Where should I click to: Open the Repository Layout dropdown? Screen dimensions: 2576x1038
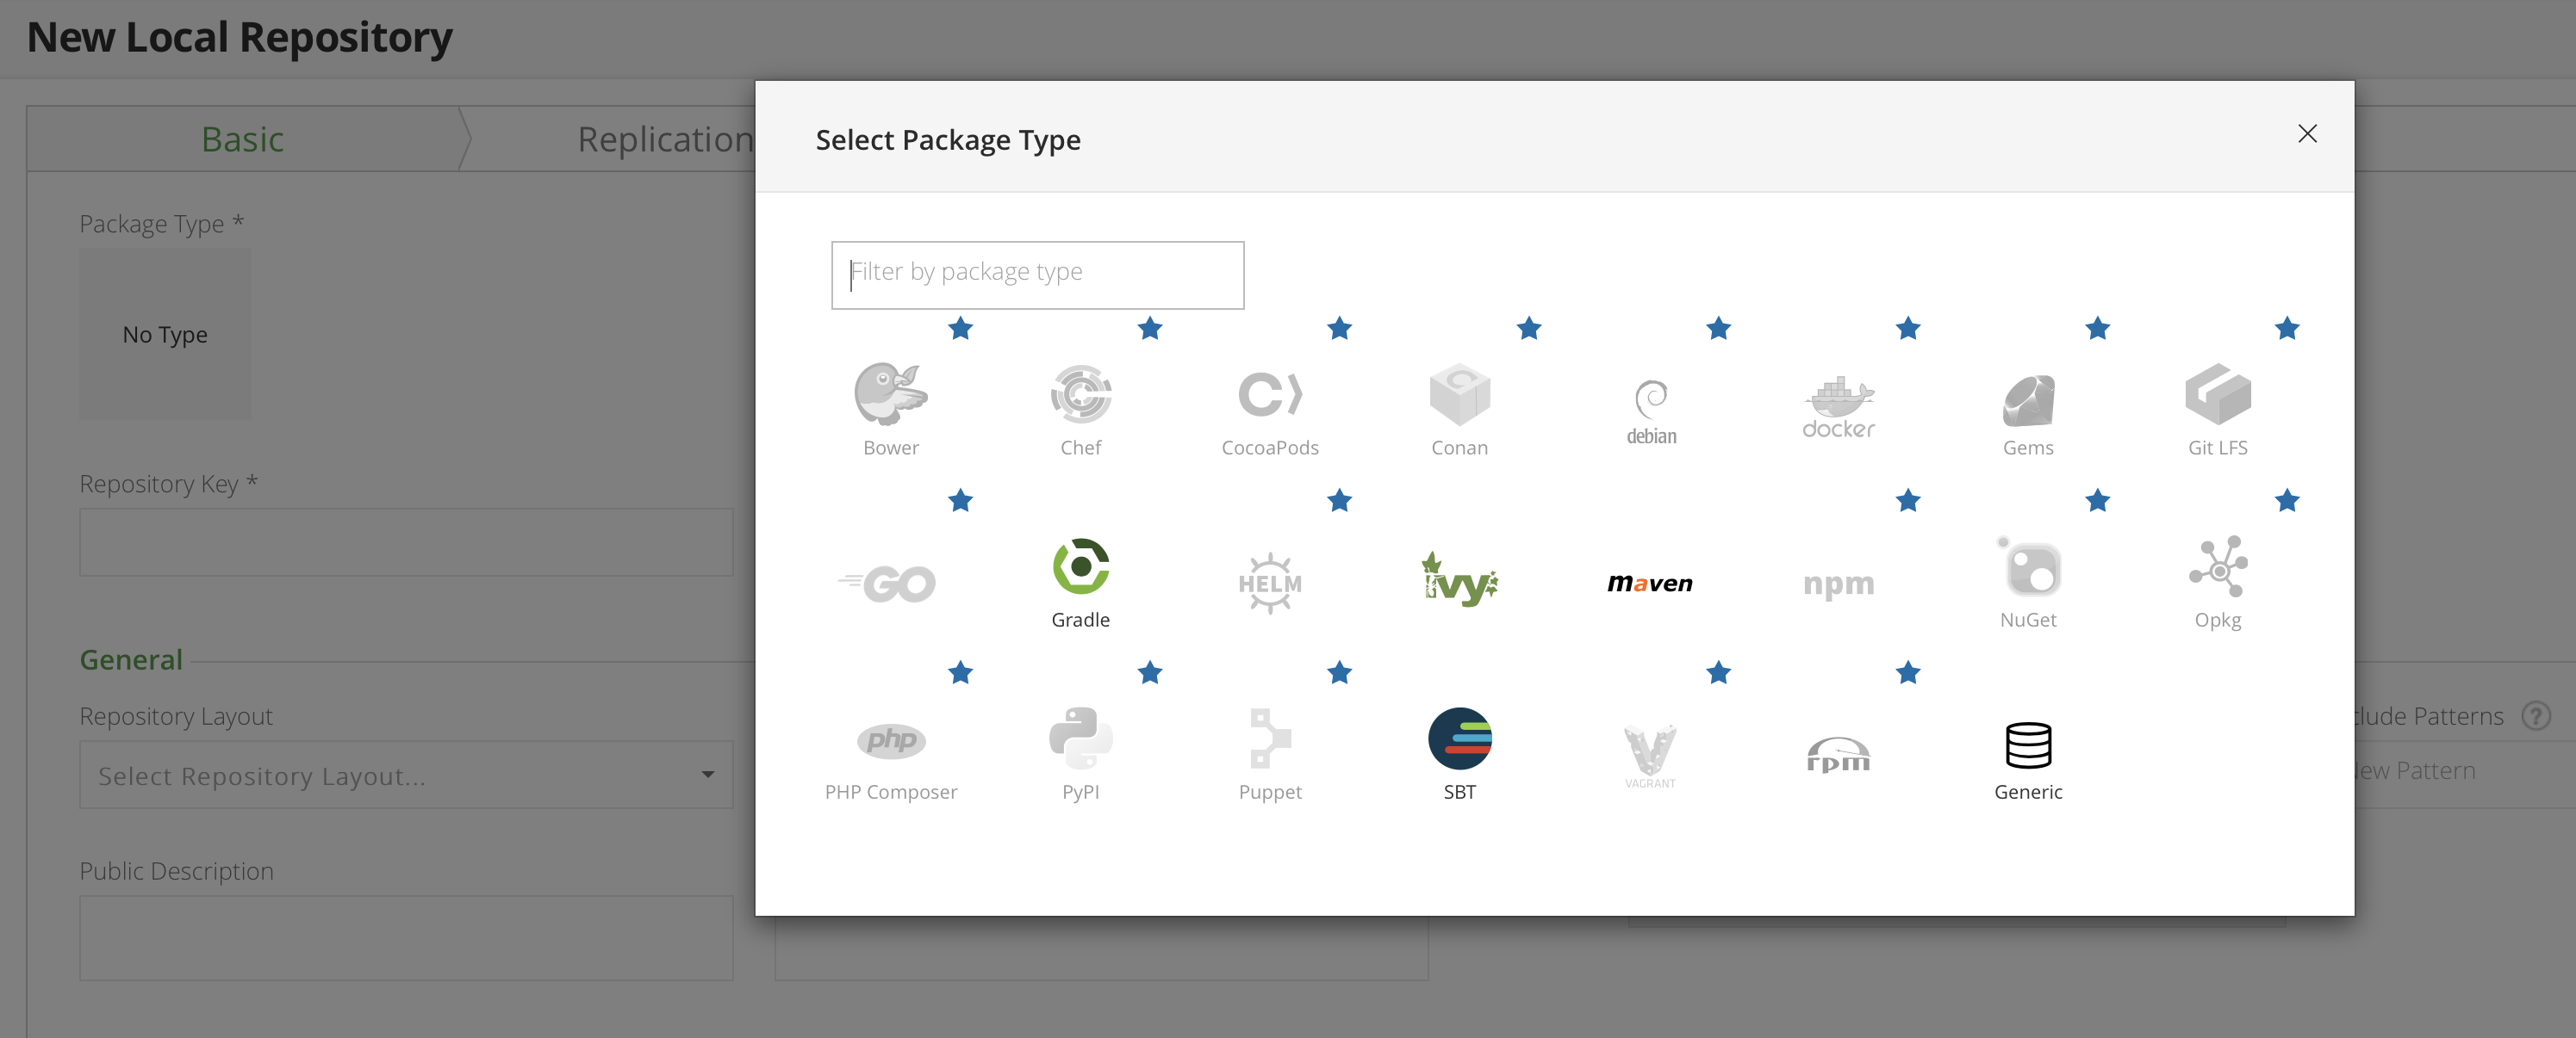point(405,775)
